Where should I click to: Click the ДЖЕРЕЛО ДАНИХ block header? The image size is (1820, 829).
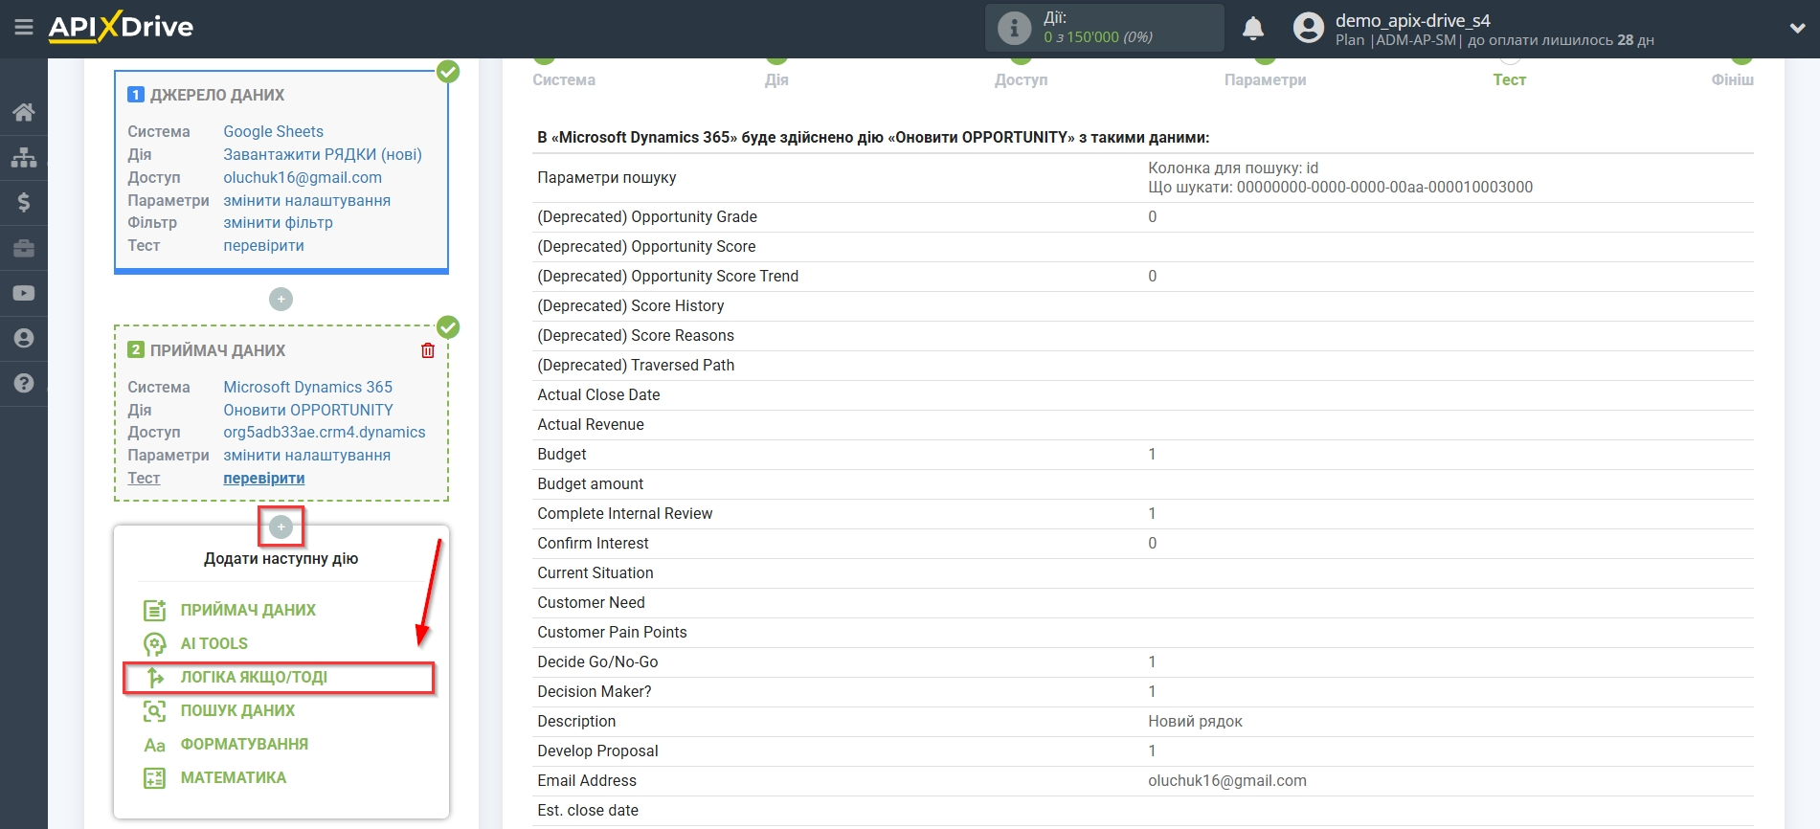coord(217,95)
